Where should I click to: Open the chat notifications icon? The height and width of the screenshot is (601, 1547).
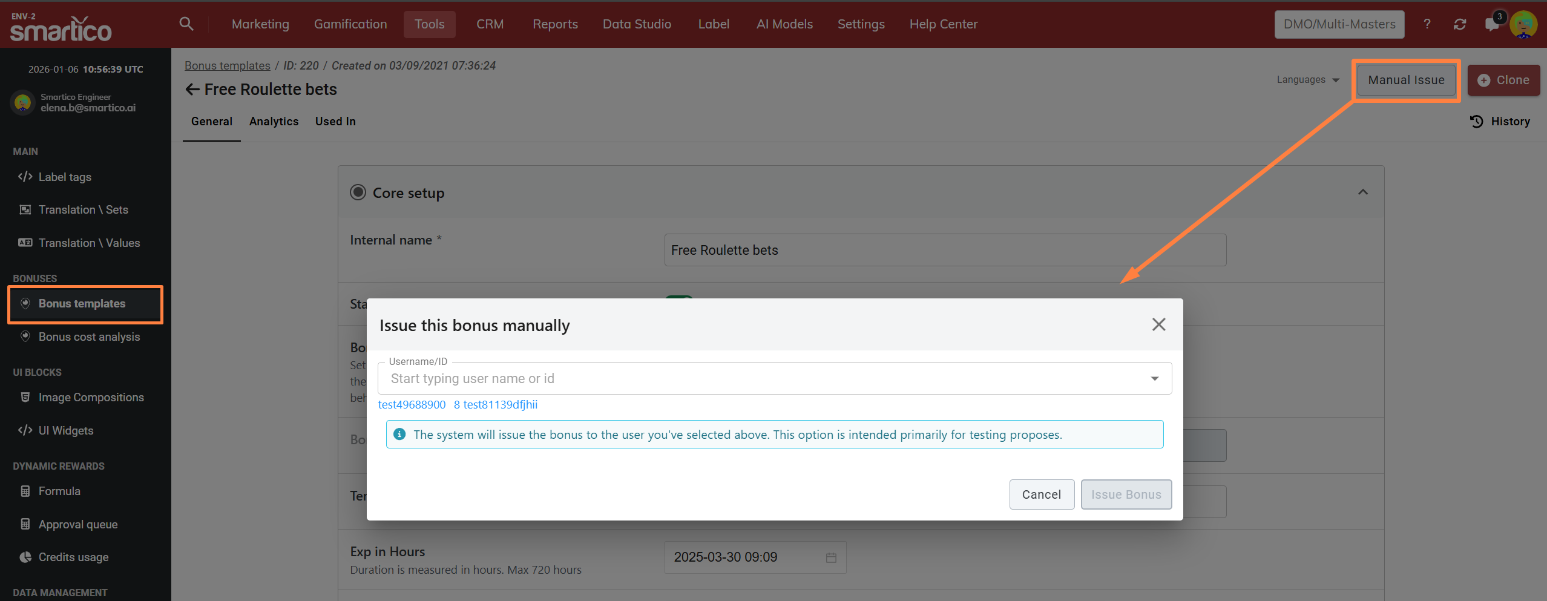1492,24
